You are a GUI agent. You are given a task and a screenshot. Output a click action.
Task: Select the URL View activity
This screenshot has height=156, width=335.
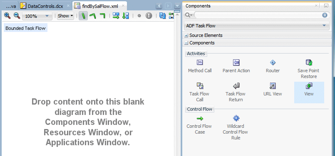[x=273, y=89]
